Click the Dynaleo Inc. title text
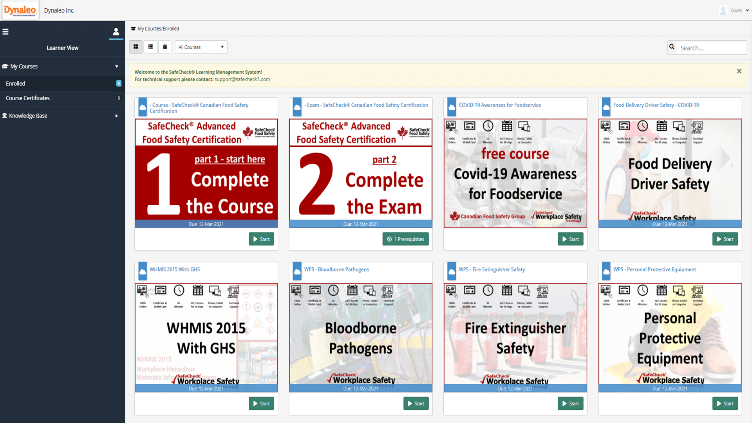752x423 pixels. pyautogui.click(x=59, y=11)
